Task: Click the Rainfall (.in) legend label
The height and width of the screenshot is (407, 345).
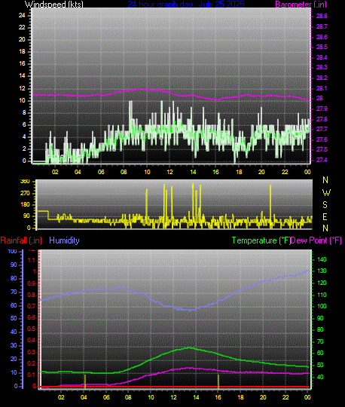Action: 21,240
